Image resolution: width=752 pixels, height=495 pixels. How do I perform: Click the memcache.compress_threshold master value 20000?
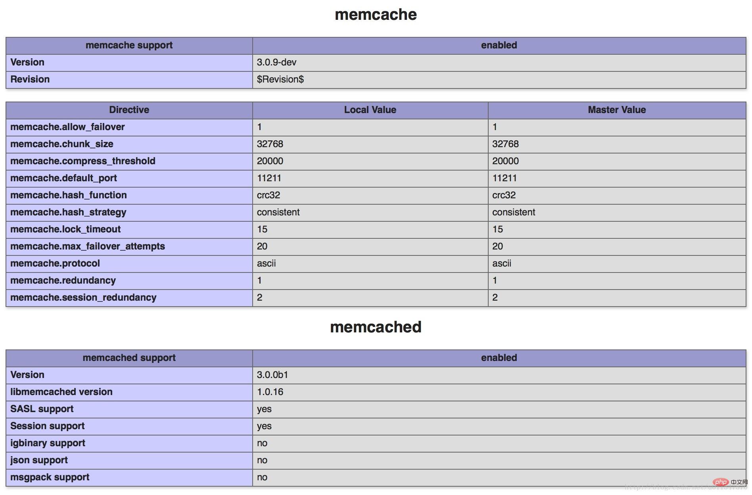click(505, 161)
